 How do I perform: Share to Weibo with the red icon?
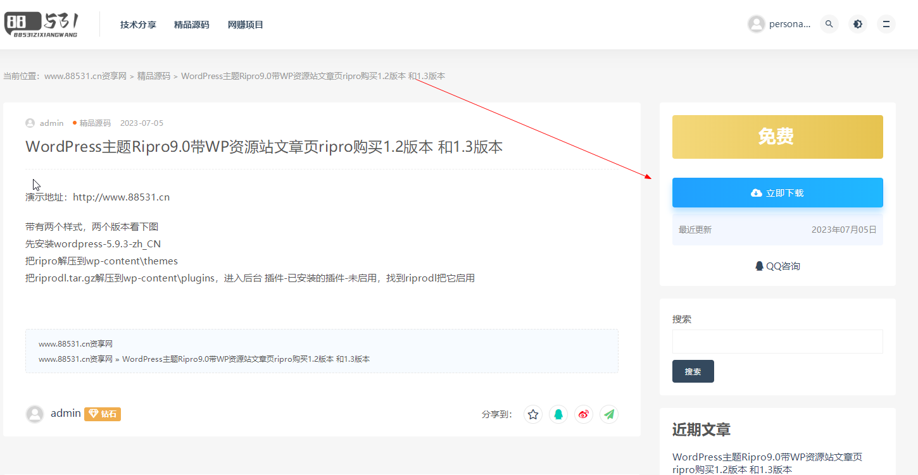coord(584,414)
